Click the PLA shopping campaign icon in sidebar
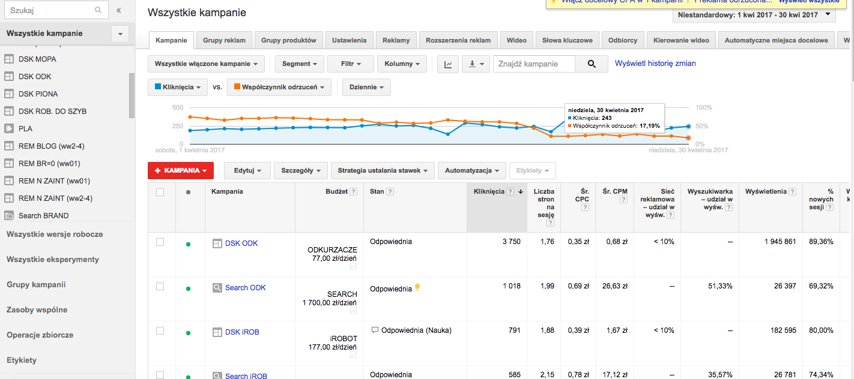This screenshot has height=379, width=854. (x=9, y=128)
